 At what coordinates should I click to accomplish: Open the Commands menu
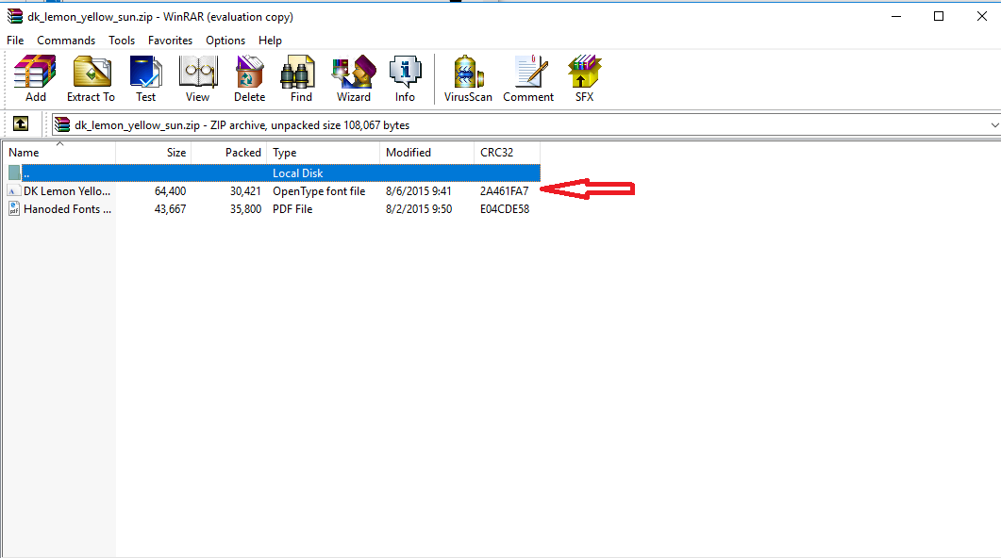(x=66, y=41)
